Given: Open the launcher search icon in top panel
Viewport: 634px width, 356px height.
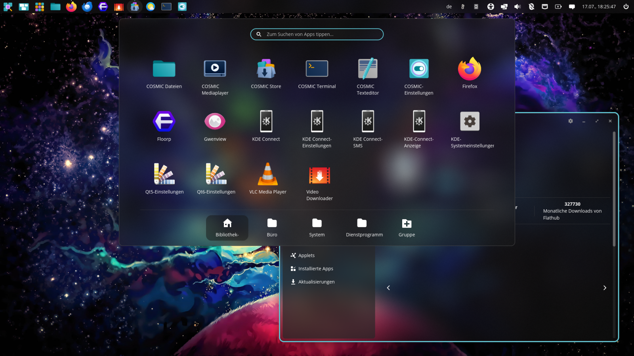Looking at the screenshot, I should click(8, 7).
